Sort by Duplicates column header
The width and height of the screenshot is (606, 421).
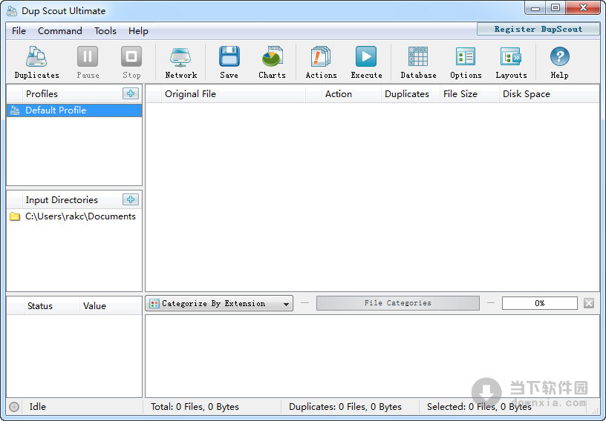point(411,94)
